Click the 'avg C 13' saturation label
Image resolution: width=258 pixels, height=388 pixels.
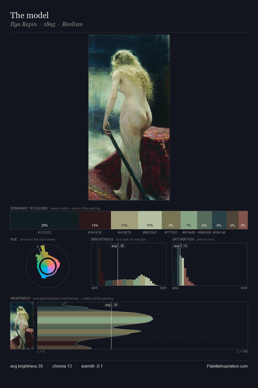(x=180, y=246)
